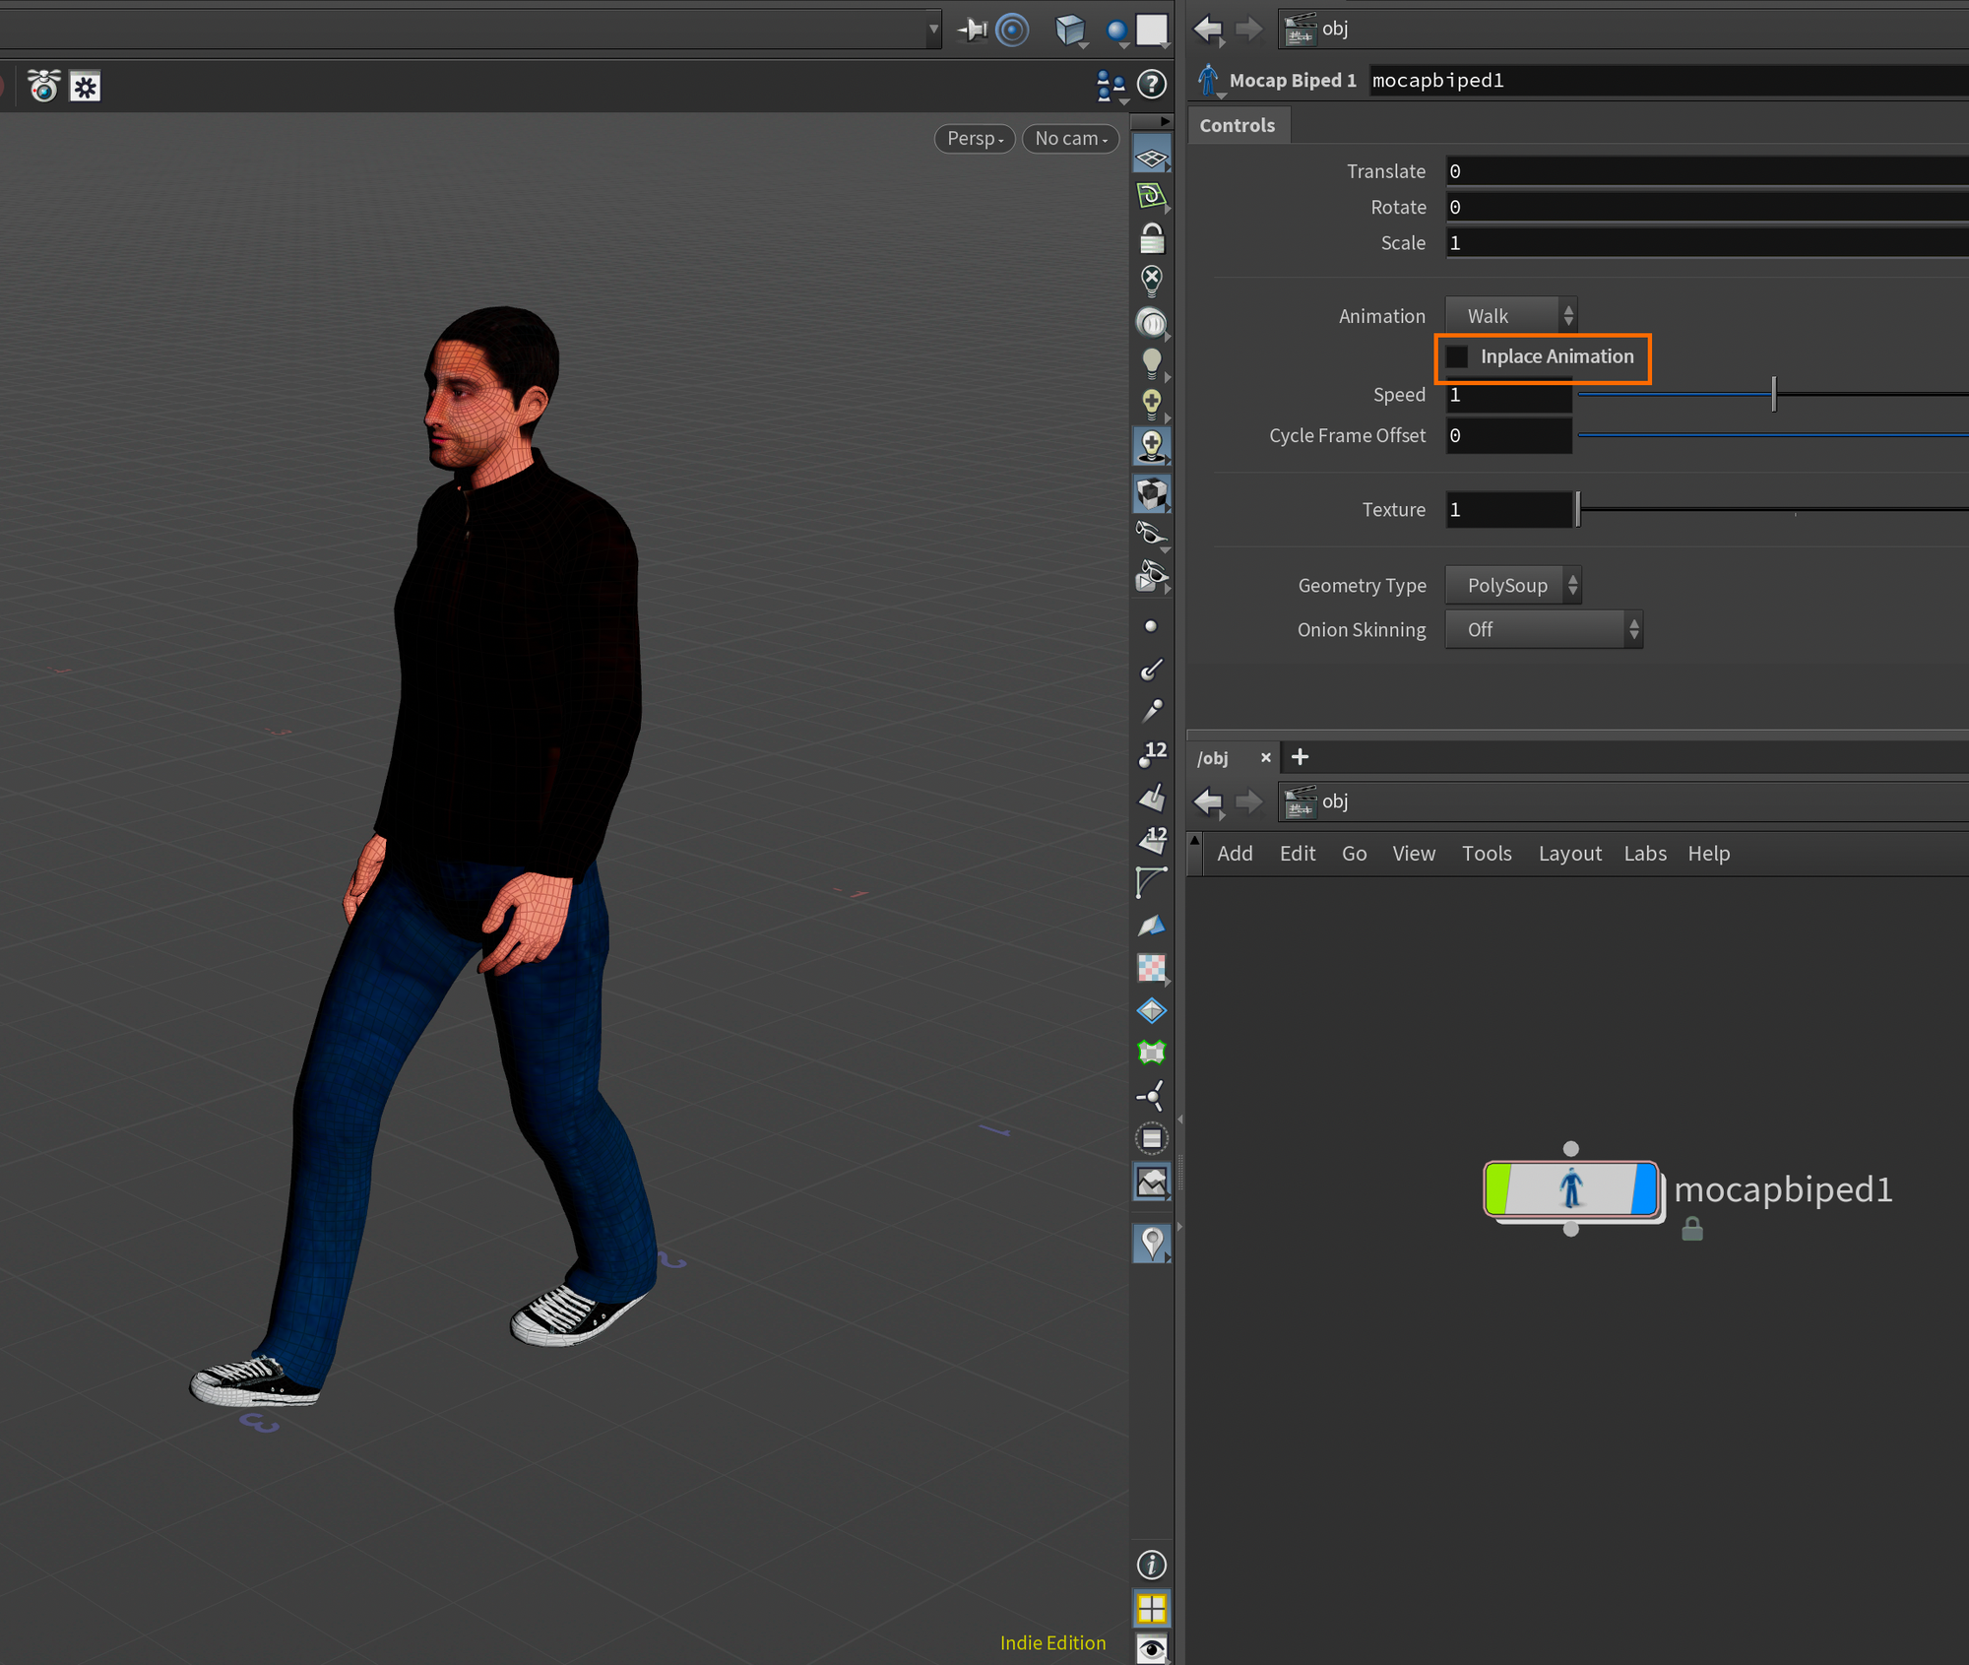
Task: Close the /obj network tab
Action: (x=1265, y=757)
